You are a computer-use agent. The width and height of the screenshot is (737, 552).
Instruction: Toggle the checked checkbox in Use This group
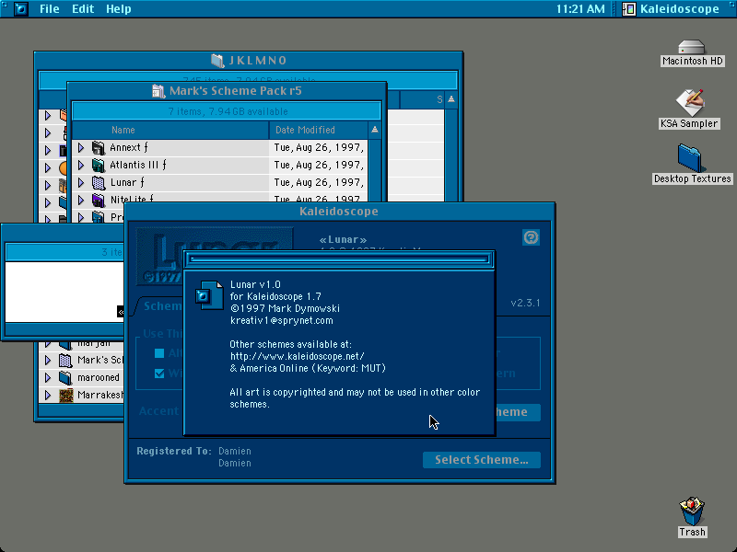coord(159,374)
